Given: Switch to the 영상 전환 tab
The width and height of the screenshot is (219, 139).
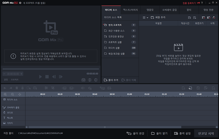Looking at the screenshot, I should 208,10.
